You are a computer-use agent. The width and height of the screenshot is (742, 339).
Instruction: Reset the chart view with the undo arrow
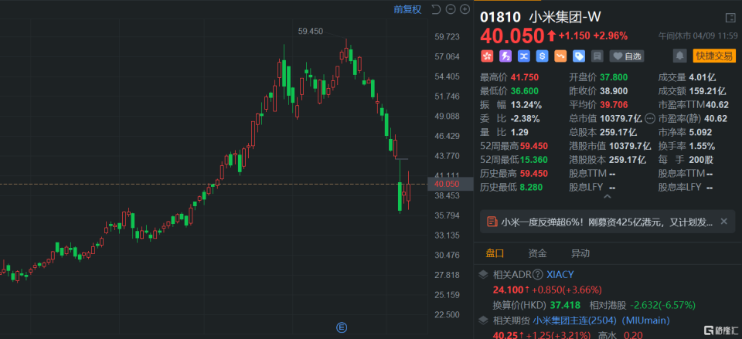tap(436, 9)
